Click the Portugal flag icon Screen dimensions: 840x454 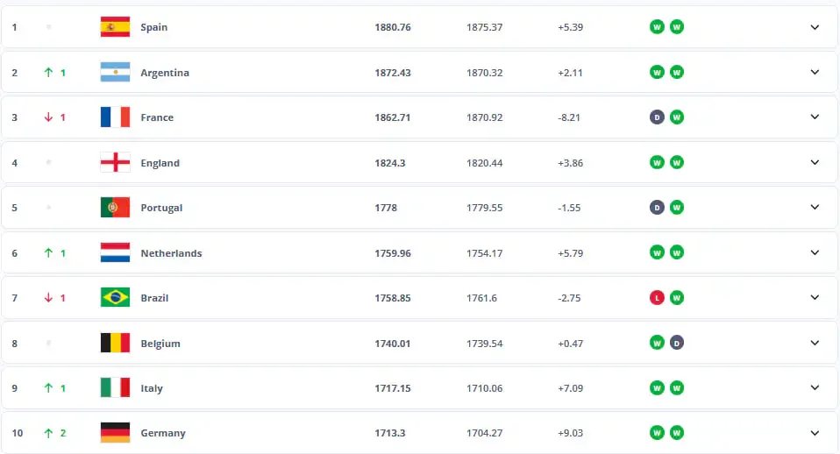tap(115, 208)
